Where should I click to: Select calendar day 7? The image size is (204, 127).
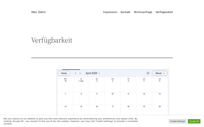(65, 94)
